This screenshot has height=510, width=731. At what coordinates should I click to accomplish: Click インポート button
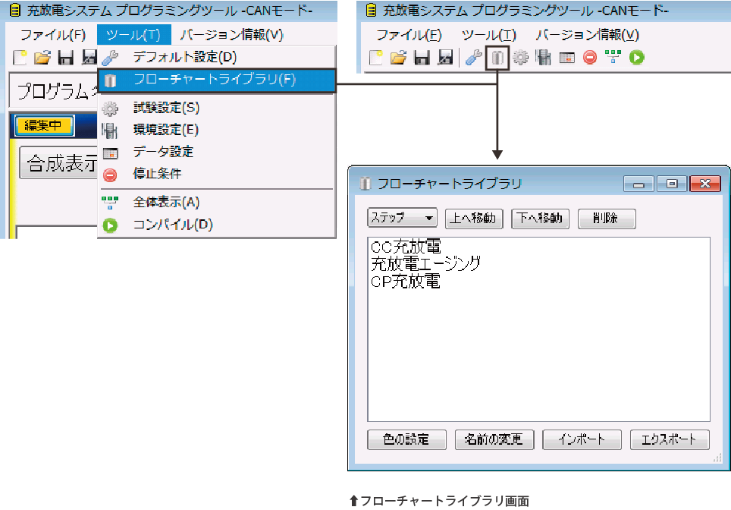coord(582,439)
